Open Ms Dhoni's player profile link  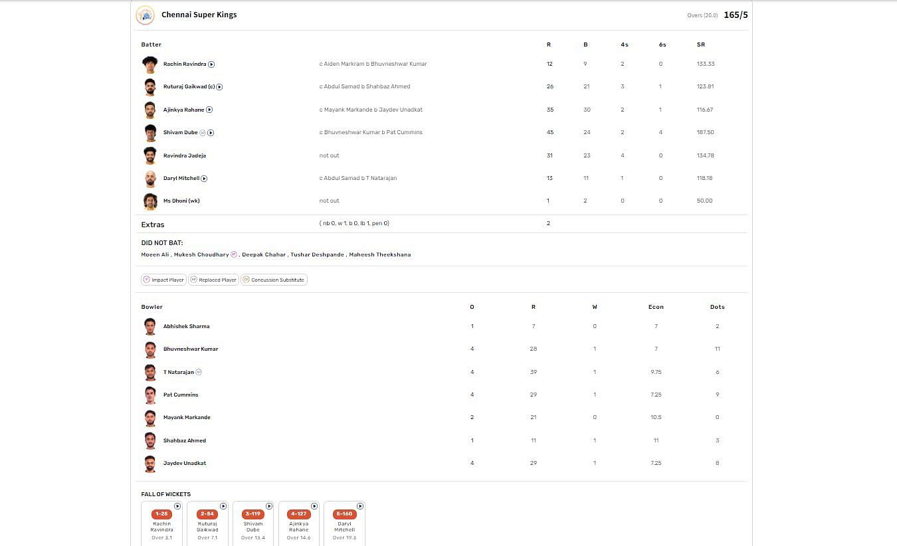[181, 201]
